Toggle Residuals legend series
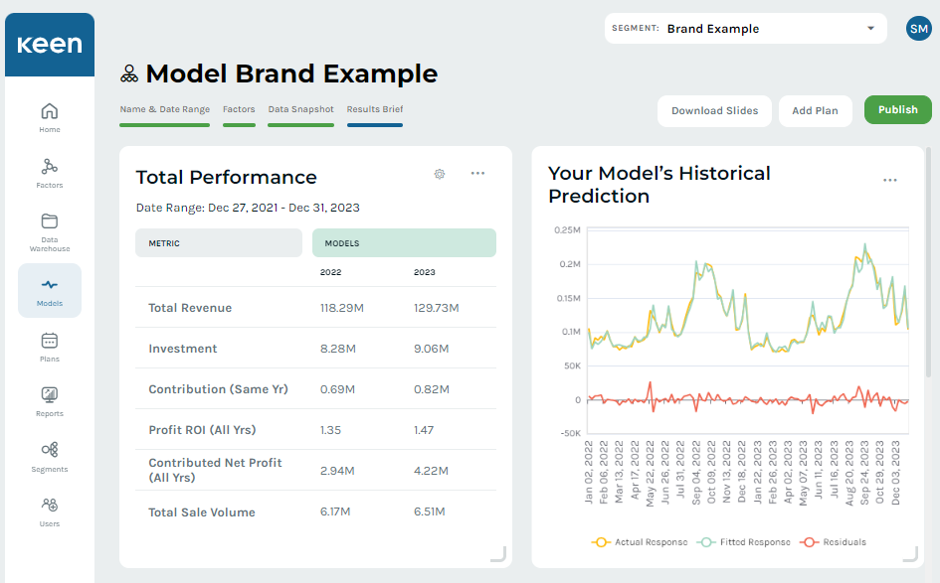Screen dimensions: 940x583 tap(834, 542)
